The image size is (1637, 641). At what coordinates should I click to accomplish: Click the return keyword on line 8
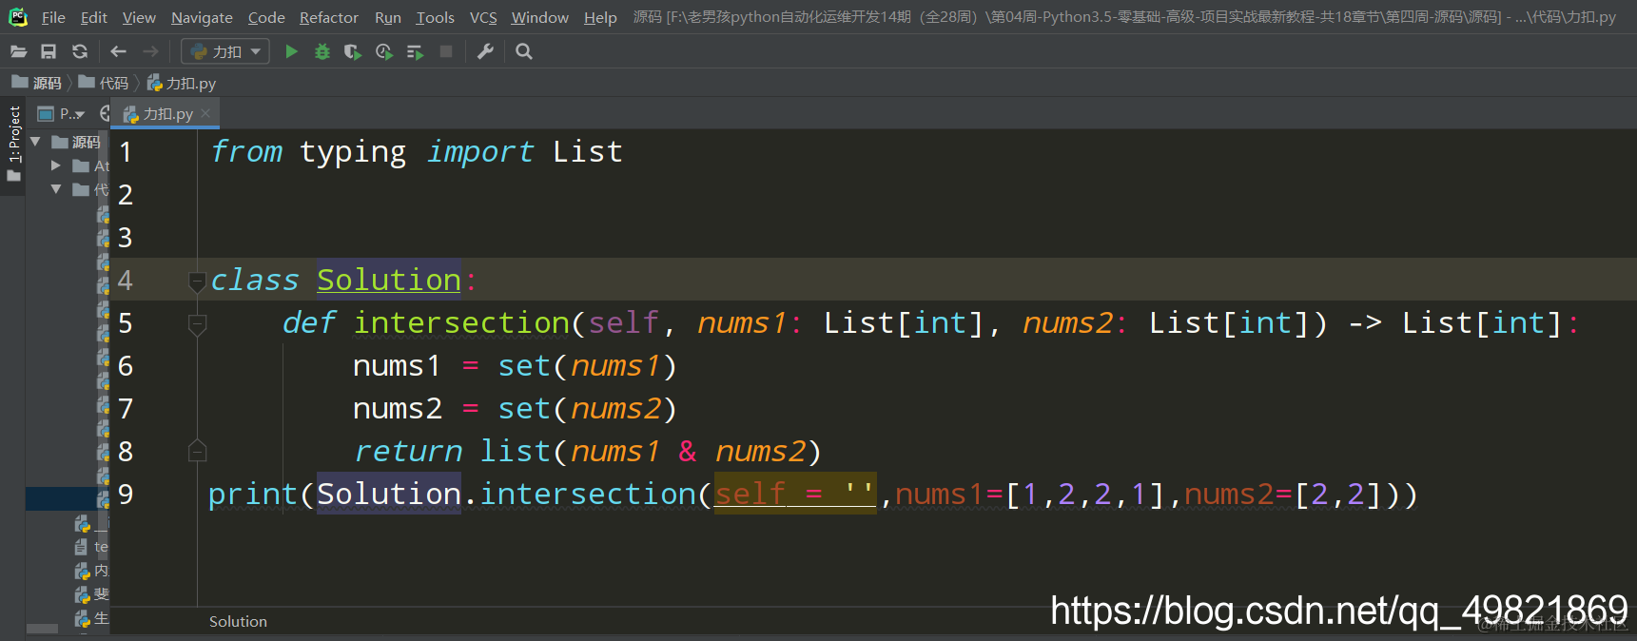click(408, 451)
